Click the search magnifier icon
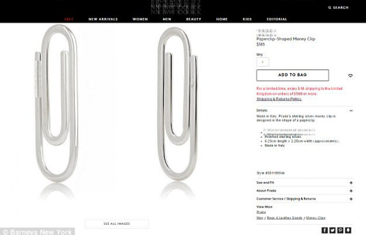This screenshot has width=366, height=235. (x=330, y=8)
